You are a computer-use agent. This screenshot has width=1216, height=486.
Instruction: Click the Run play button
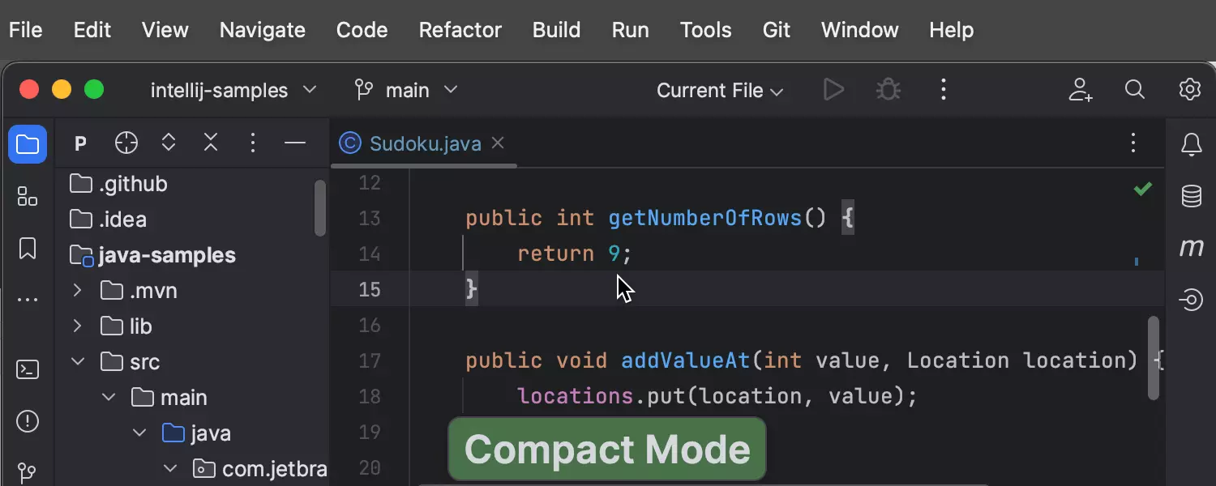pos(833,89)
